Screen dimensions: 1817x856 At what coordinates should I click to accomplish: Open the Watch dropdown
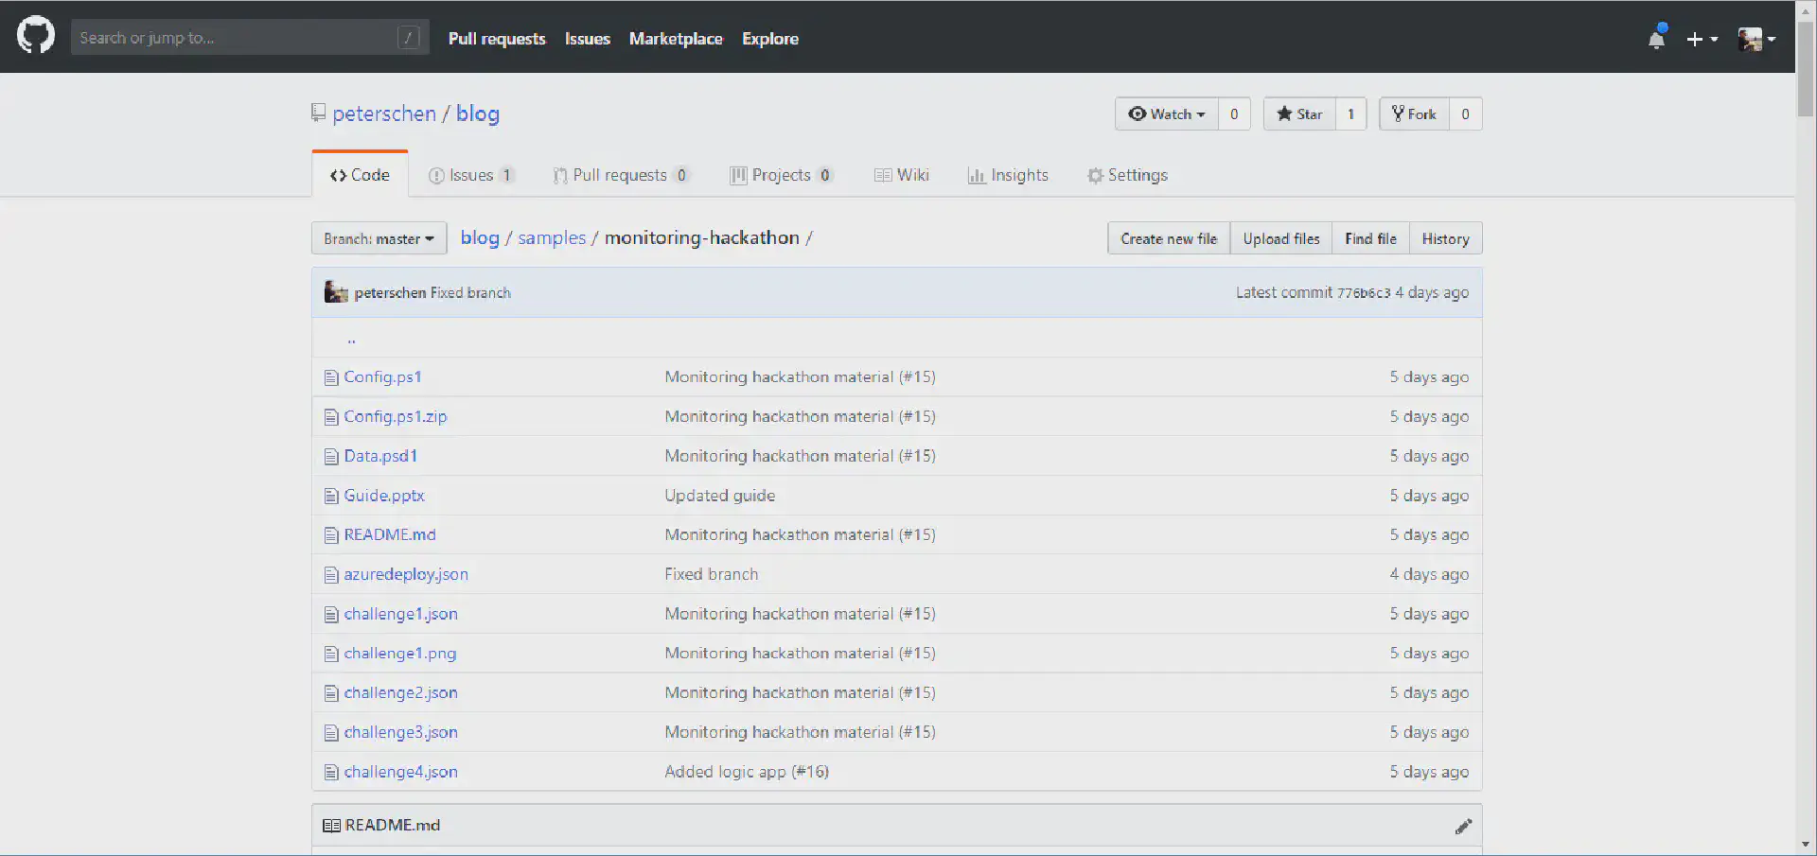pyautogui.click(x=1167, y=114)
